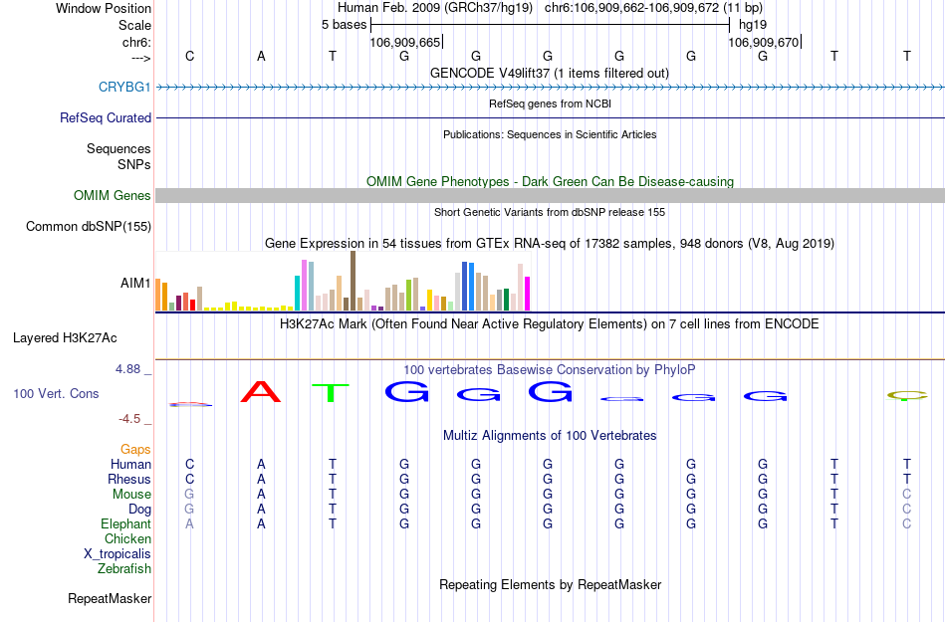Screen dimensions: 946x622
Task: Click the C base in the ruler sequence row
Action: [x=189, y=57]
